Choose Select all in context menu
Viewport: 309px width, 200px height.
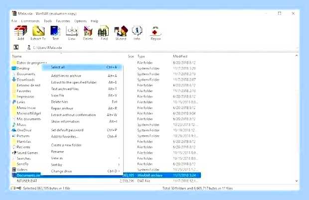coord(82,67)
